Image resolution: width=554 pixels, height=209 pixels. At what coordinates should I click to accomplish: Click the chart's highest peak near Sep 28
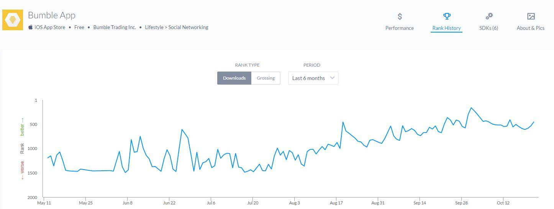471,108
